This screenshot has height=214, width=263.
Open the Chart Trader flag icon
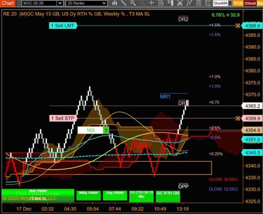(170, 3)
